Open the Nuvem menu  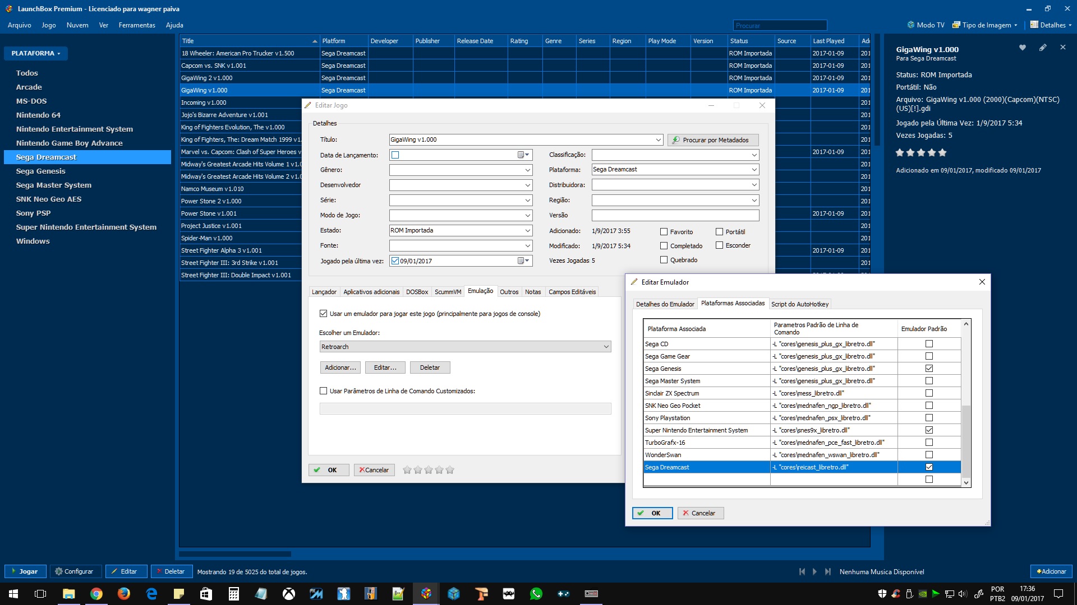pyautogui.click(x=77, y=25)
